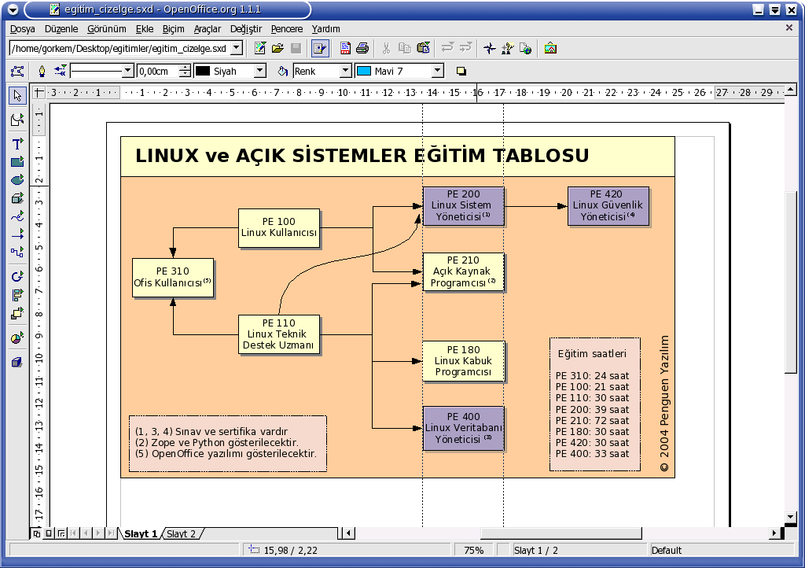Expand the fill type dropdown showing Renk
The width and height of the screenshot is (805, 568).
tap(344, 72)
